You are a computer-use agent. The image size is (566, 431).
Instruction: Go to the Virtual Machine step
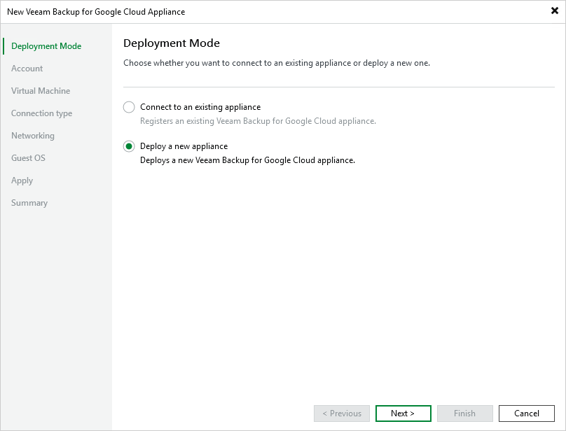(41, 91)
